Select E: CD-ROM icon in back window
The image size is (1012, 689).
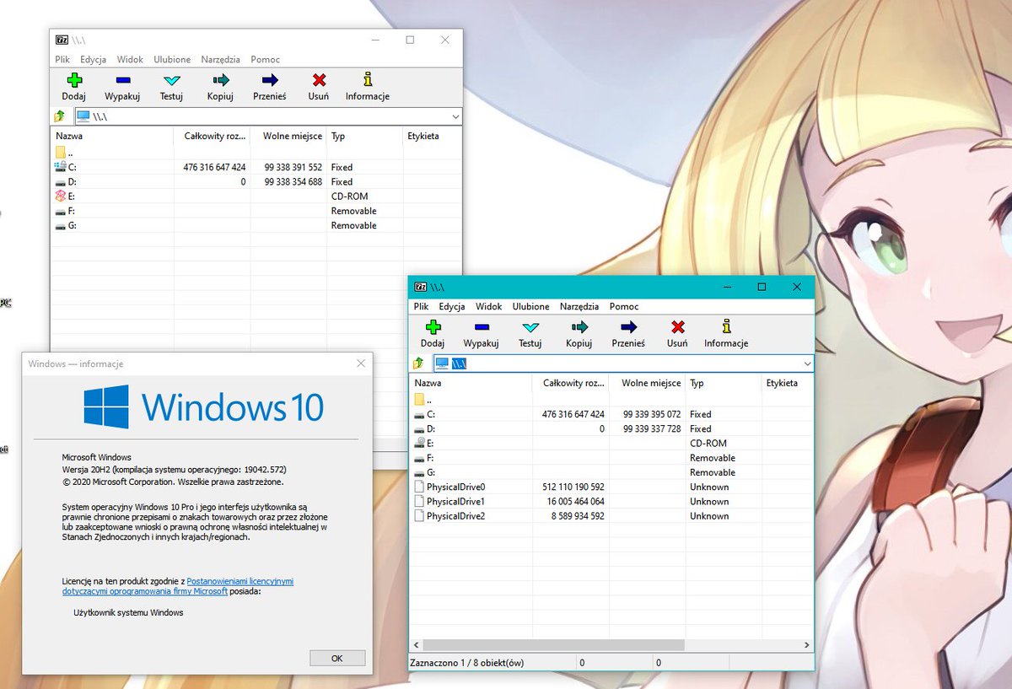point(60,196)
